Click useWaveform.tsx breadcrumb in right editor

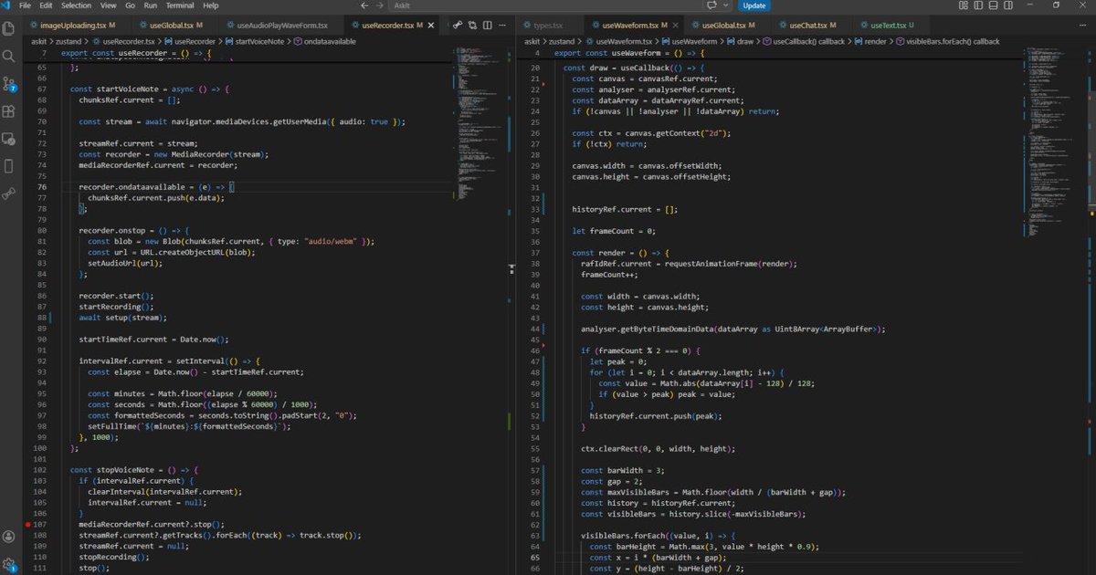(621, 41)
